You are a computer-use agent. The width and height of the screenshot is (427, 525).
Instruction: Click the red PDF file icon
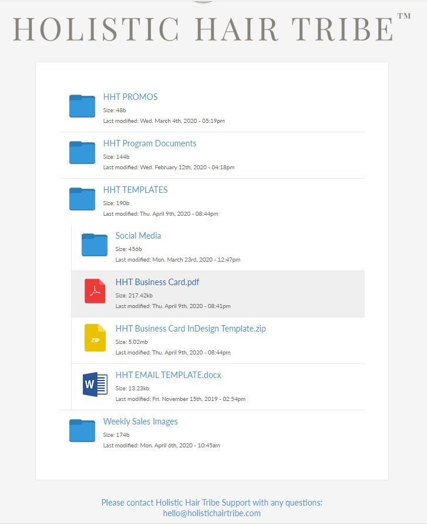click(x=95, y=292)
